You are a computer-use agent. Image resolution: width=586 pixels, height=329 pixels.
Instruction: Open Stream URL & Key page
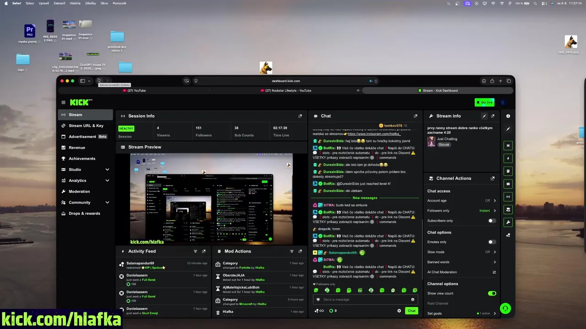pyautogui.click(x=86, y=126)
